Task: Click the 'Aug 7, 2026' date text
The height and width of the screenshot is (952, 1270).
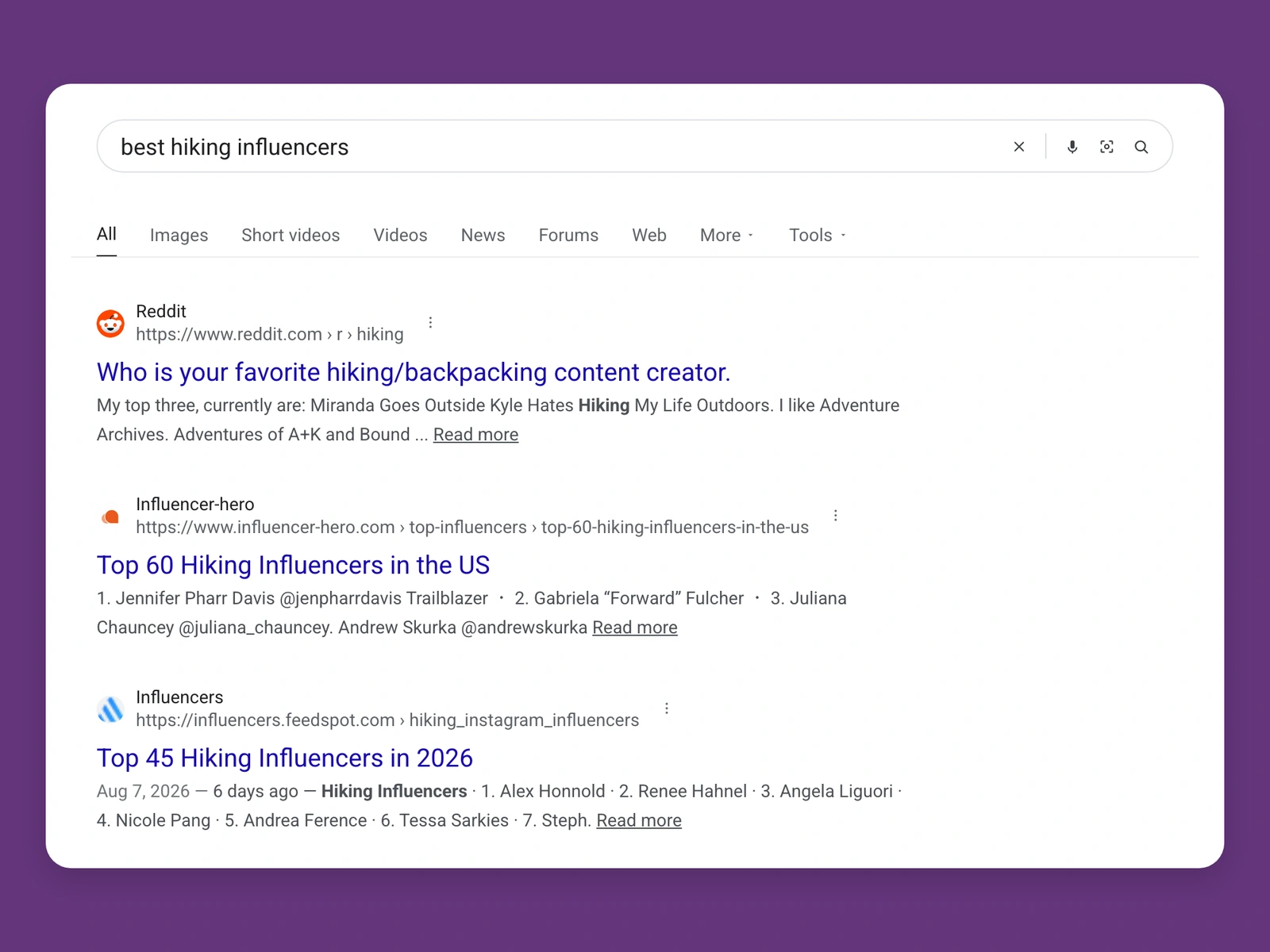Action: click(x=144, y=791)
